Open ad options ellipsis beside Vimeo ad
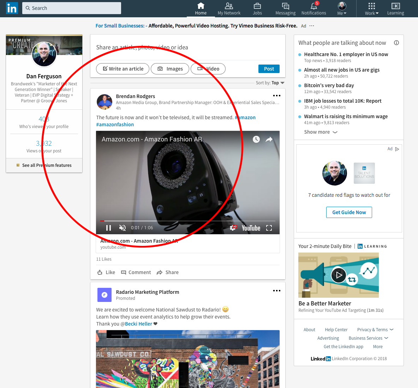 tap(312, 26)
